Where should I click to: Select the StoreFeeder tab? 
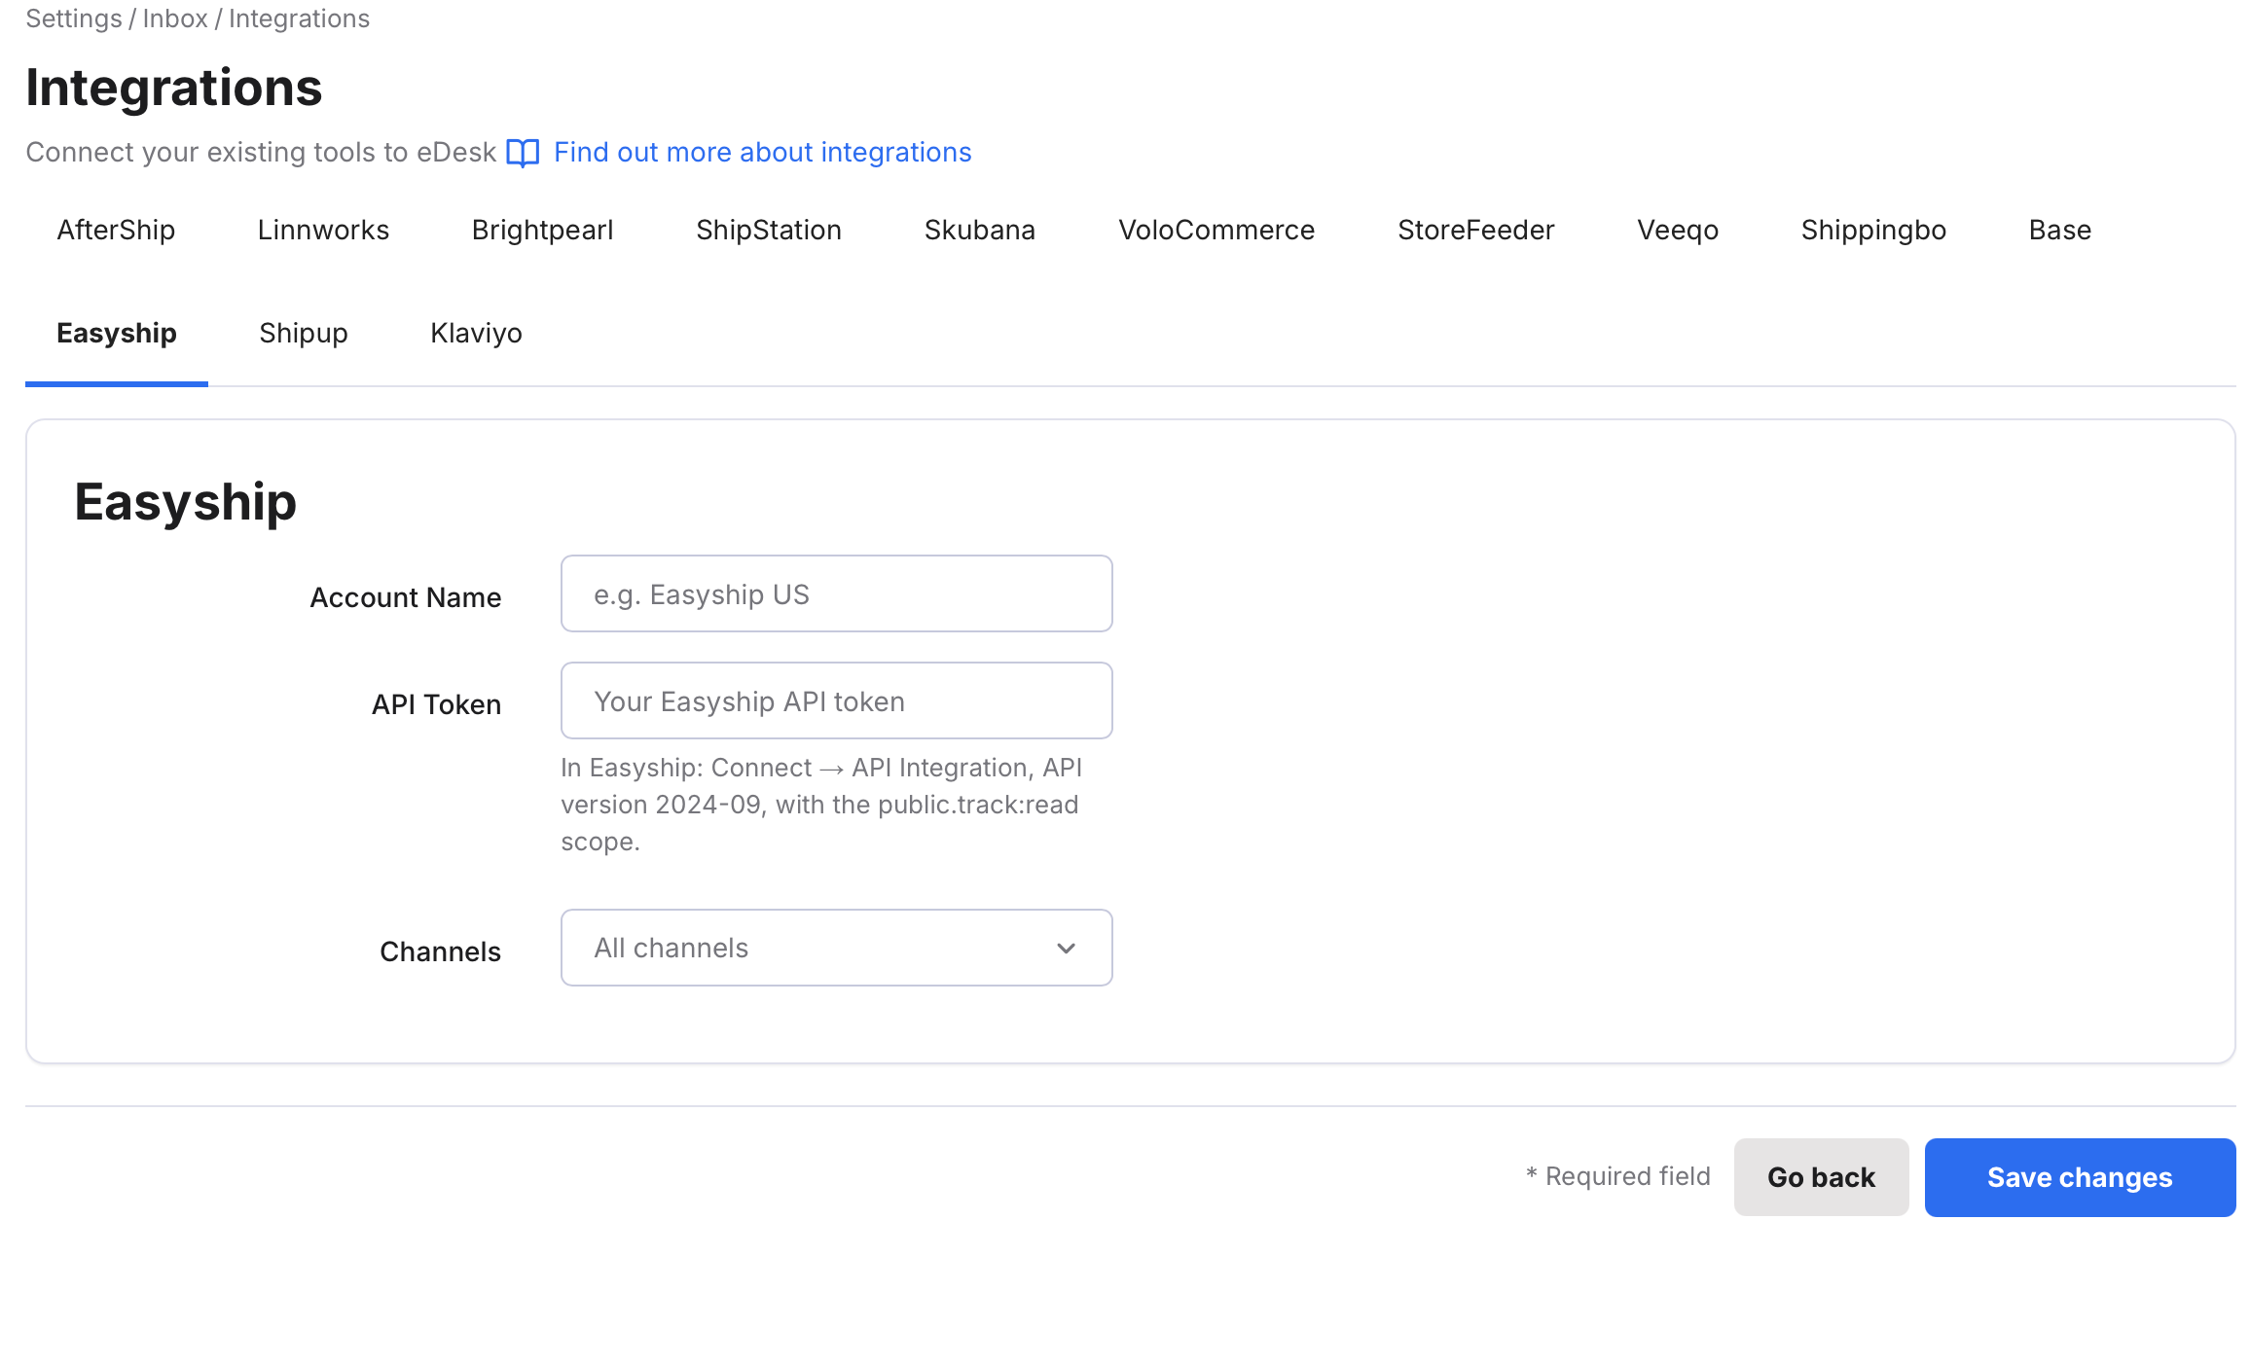(x=1475, y=231)
